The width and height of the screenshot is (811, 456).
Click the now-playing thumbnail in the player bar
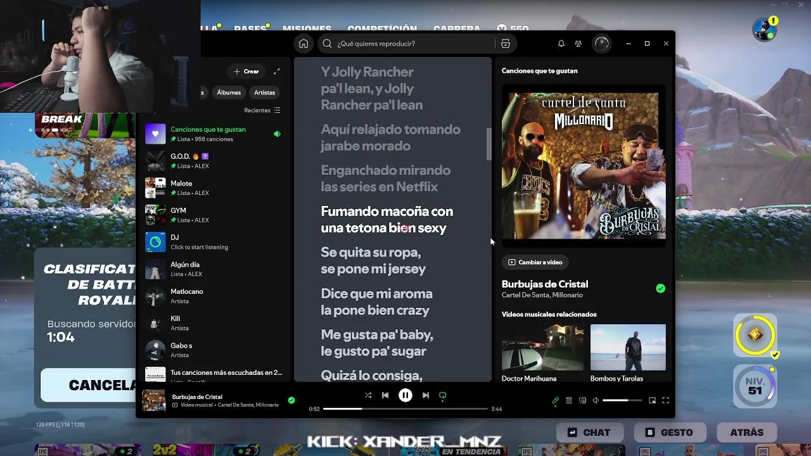click(154, 400)
